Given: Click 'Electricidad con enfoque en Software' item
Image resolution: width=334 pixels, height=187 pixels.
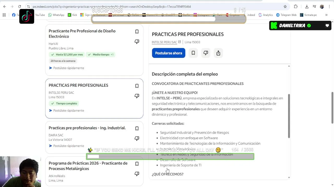Looking at the screenshot, I should [189, 138].
